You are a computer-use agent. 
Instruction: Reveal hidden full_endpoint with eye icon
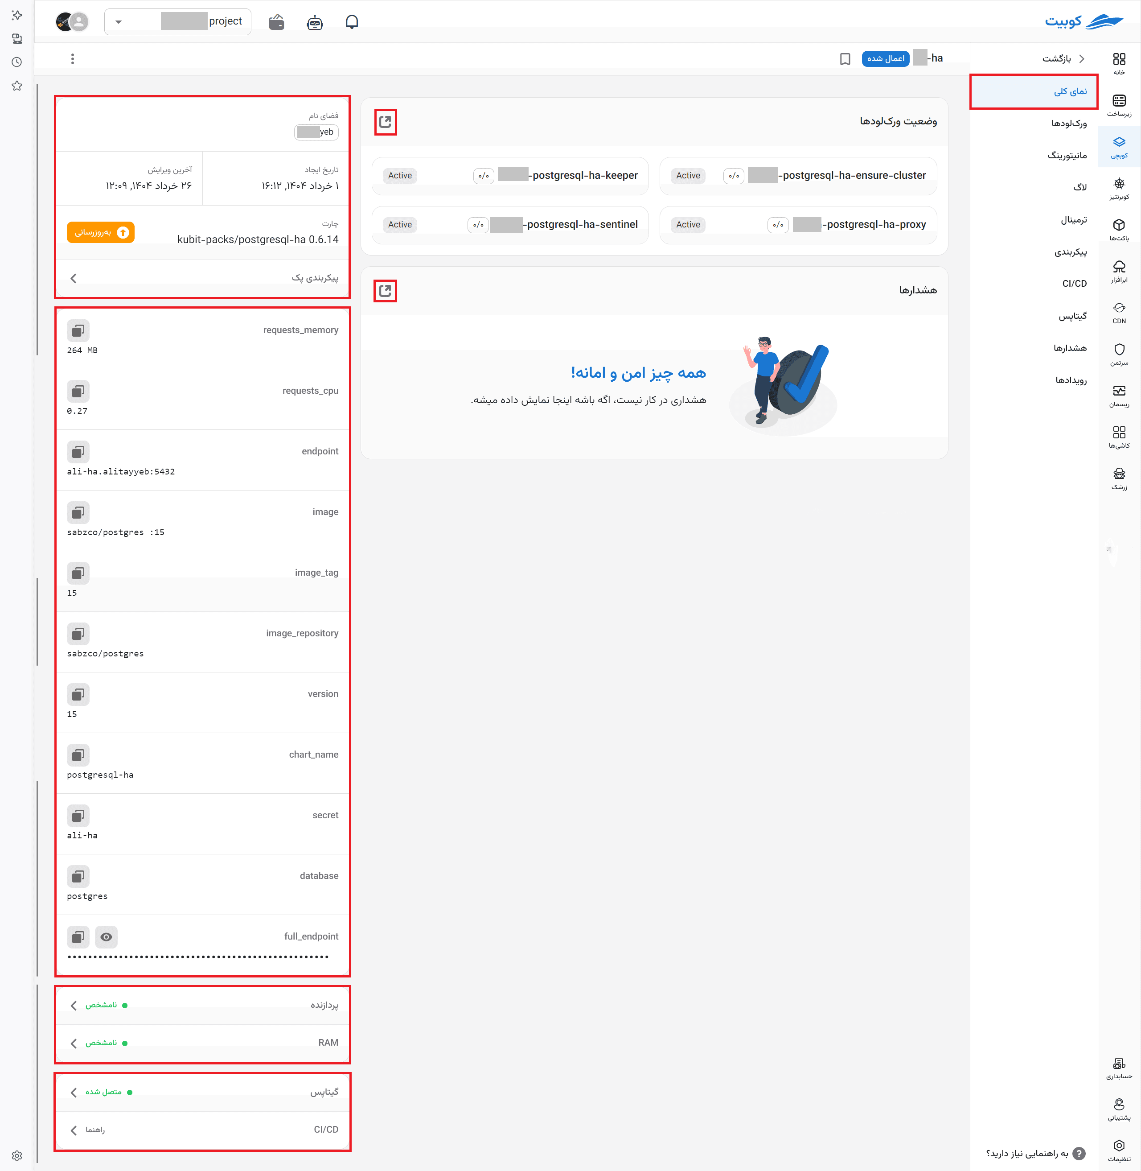tap(106, 936)
